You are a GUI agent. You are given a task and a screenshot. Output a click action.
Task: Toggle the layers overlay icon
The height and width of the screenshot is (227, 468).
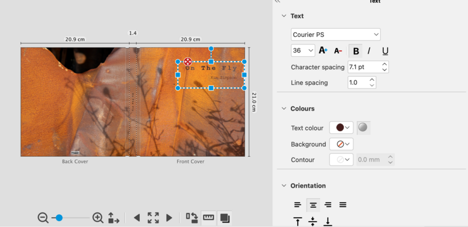(x=225, y=218)
